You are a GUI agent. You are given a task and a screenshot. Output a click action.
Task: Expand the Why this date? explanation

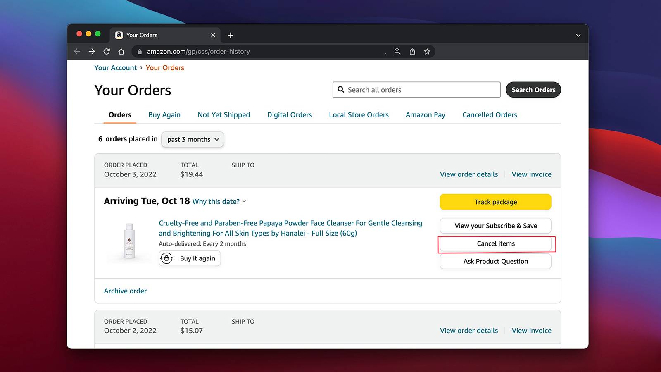(219, 202)
